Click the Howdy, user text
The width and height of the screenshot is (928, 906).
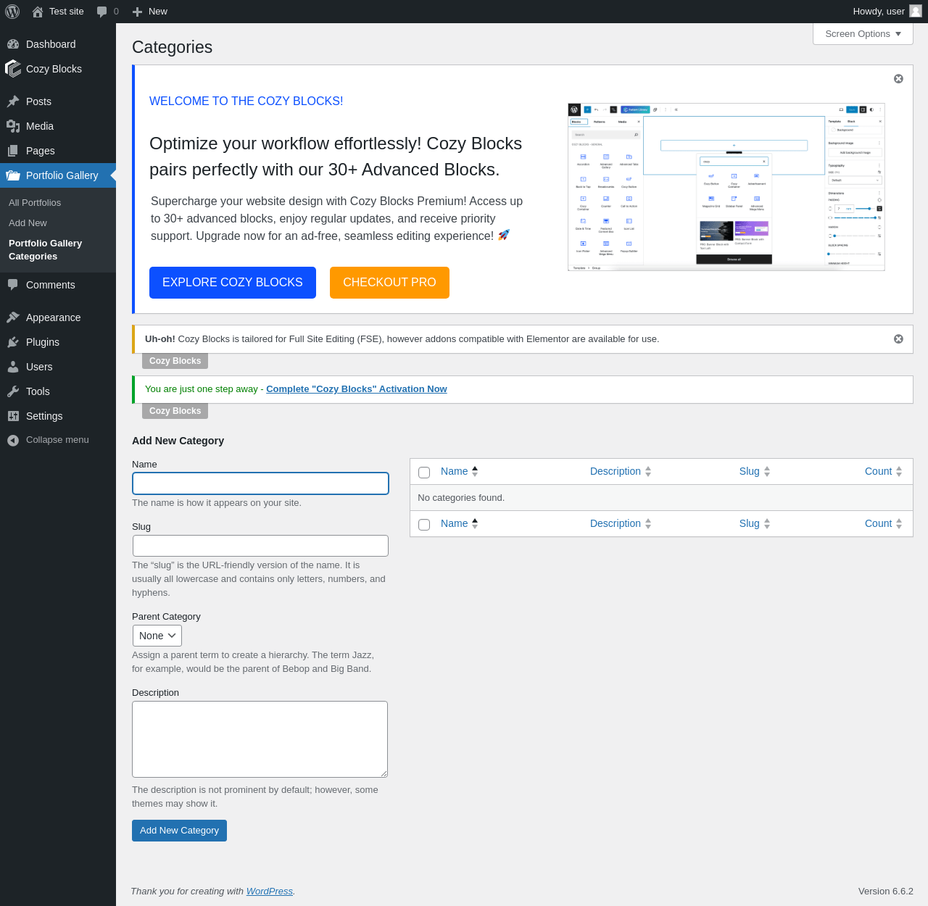click(x=879, y=12)
